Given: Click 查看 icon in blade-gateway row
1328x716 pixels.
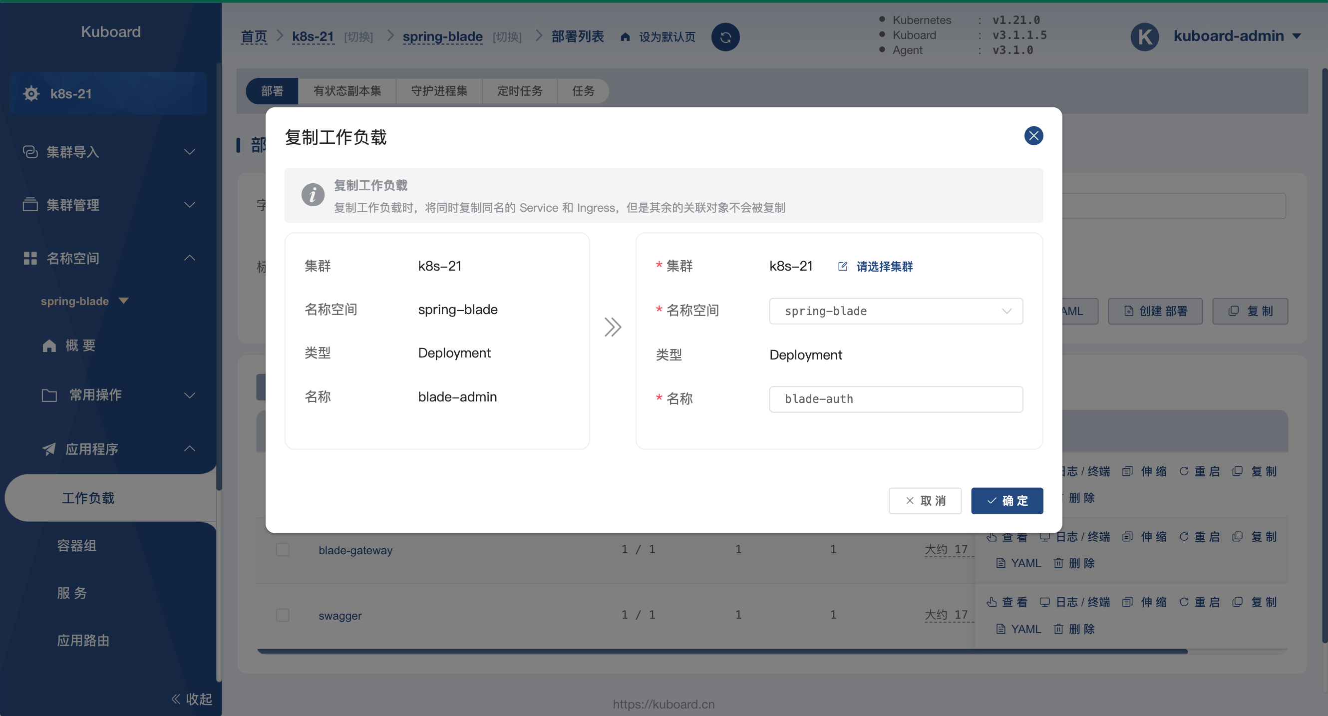Looking at the screenshot, I should coord(992,537).
